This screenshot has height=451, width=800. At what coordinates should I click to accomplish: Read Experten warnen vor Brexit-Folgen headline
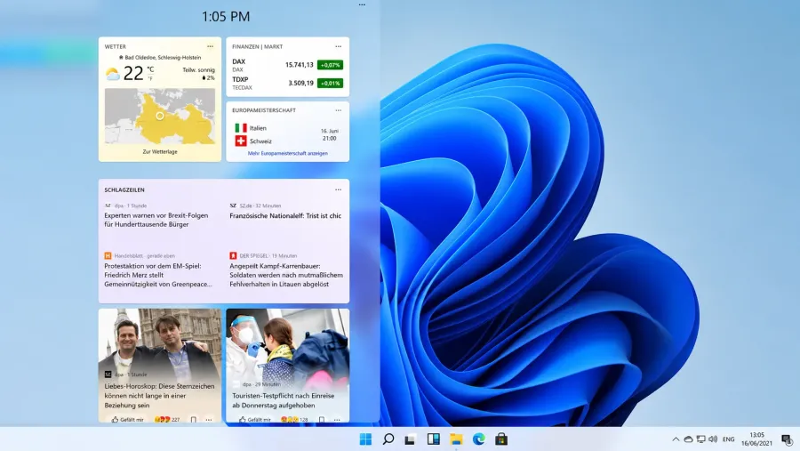click(x=156, y=220)
